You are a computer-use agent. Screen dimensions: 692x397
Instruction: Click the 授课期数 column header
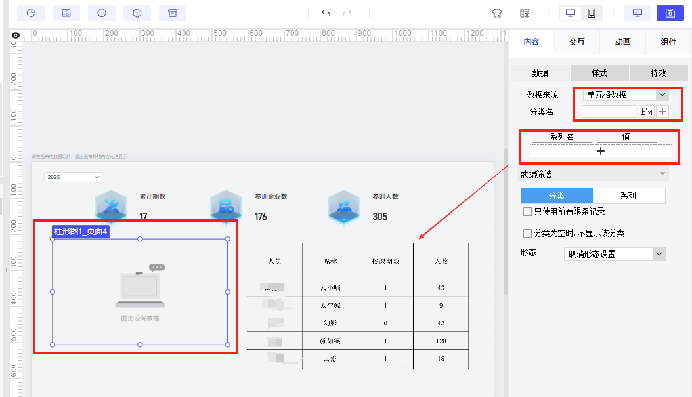385,261
